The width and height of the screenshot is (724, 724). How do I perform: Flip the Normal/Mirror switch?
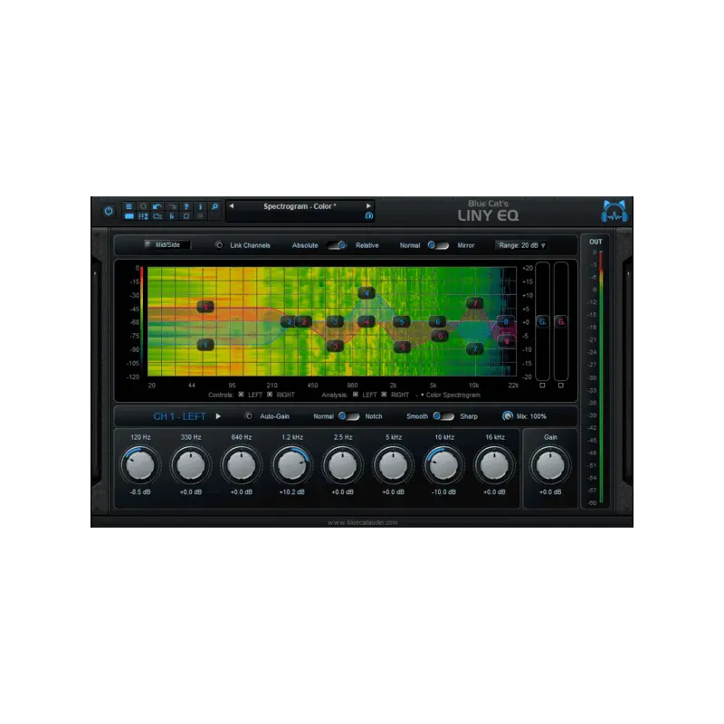click(438, 245)
